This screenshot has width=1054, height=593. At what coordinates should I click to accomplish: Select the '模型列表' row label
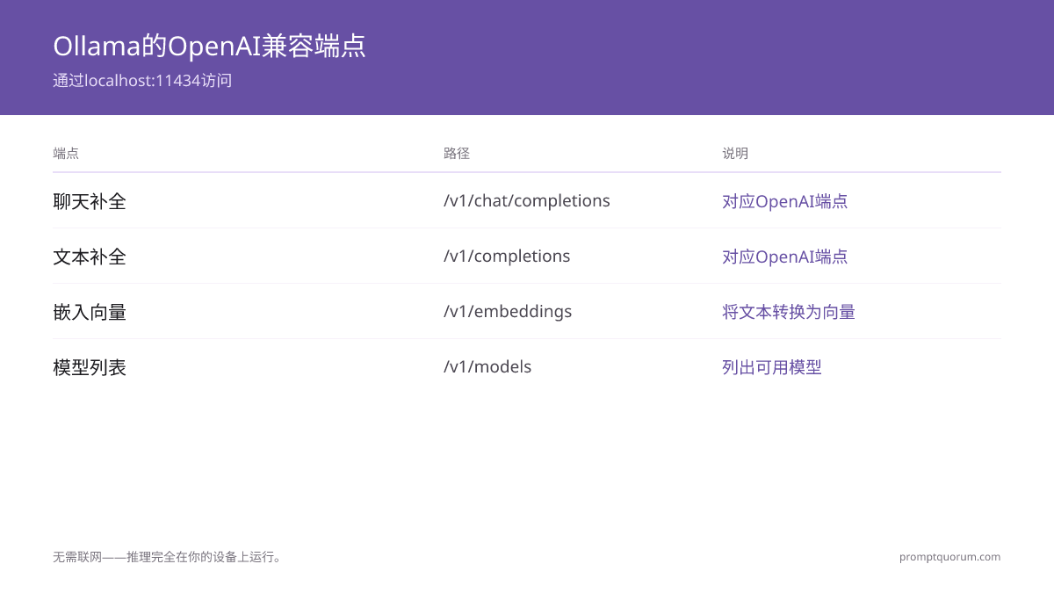point(90,367)
